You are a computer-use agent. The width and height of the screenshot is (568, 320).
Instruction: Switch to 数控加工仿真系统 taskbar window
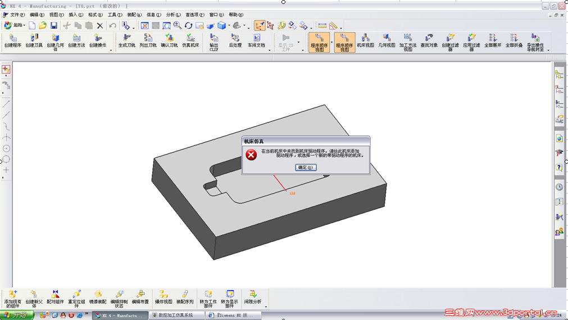176,316
